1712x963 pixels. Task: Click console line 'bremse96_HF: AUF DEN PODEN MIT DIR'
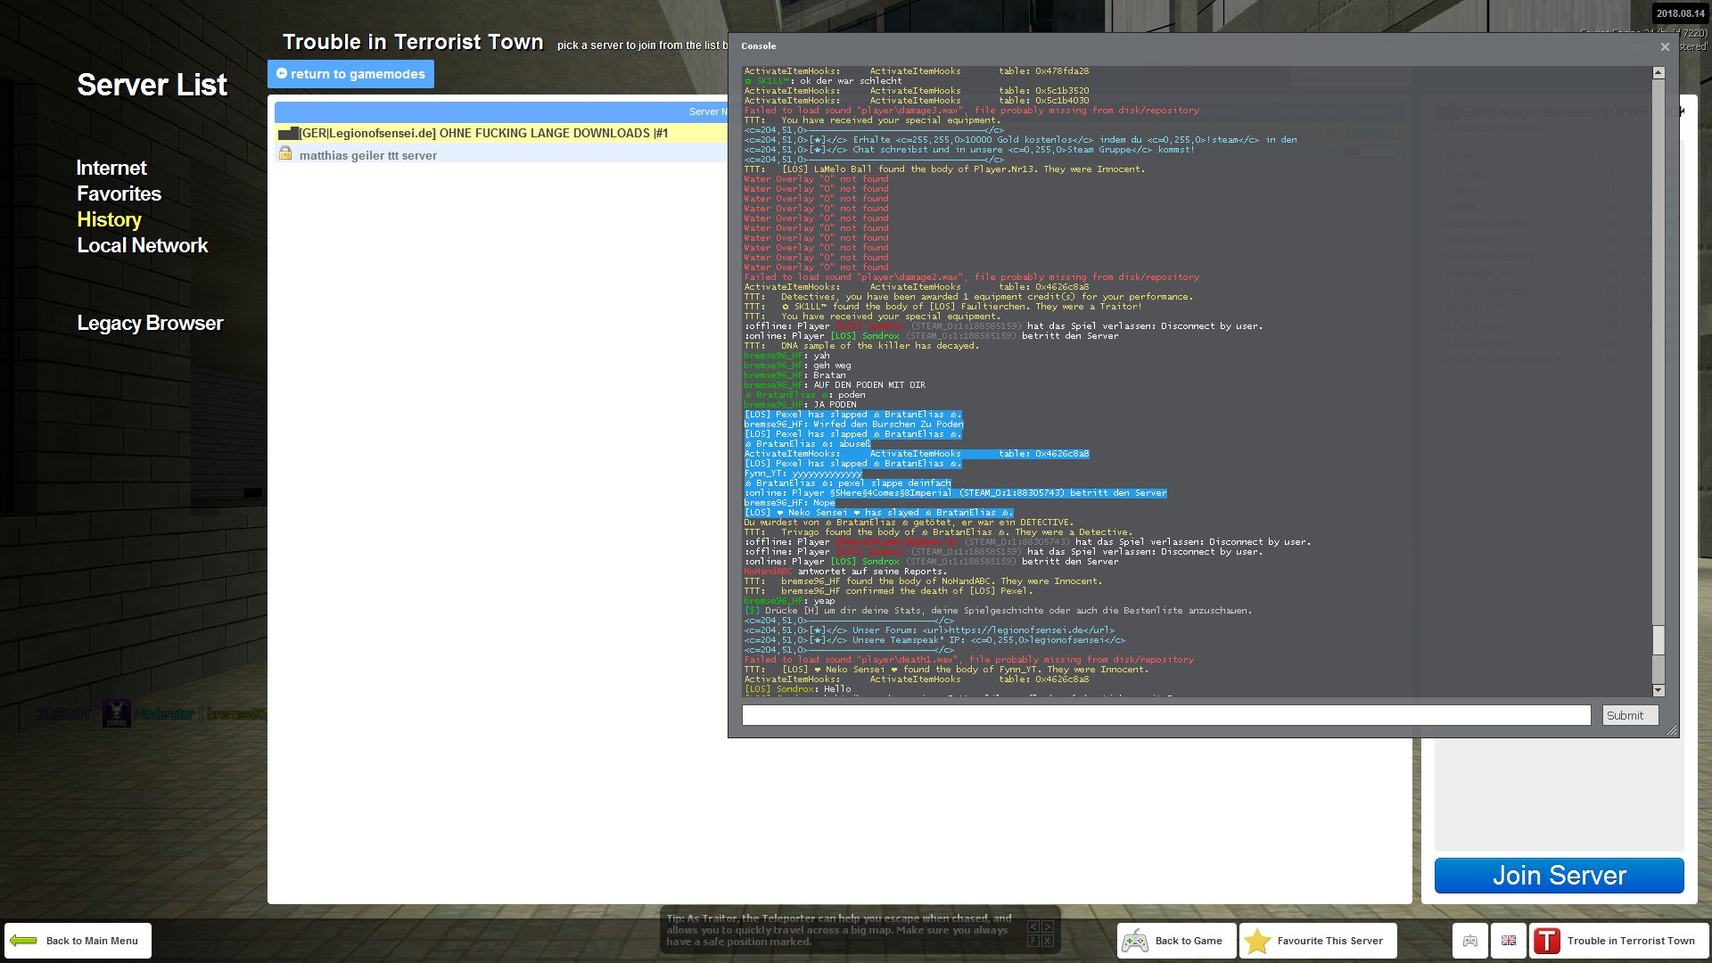tap(835, 385)
